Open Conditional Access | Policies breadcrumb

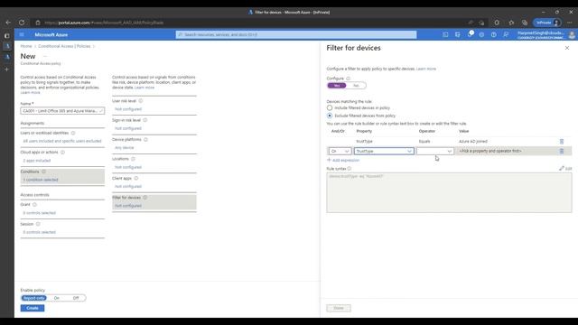coord(64,46)
